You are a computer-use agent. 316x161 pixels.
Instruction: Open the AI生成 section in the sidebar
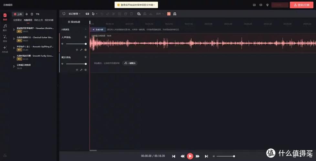click(x=5, y=49)
